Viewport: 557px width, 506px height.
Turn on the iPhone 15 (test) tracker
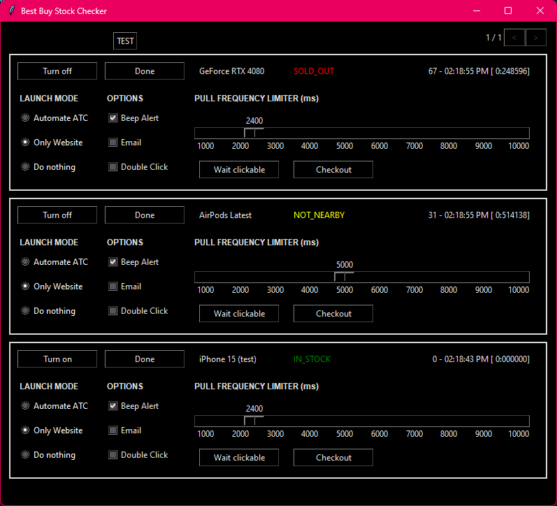pos(57,359)
